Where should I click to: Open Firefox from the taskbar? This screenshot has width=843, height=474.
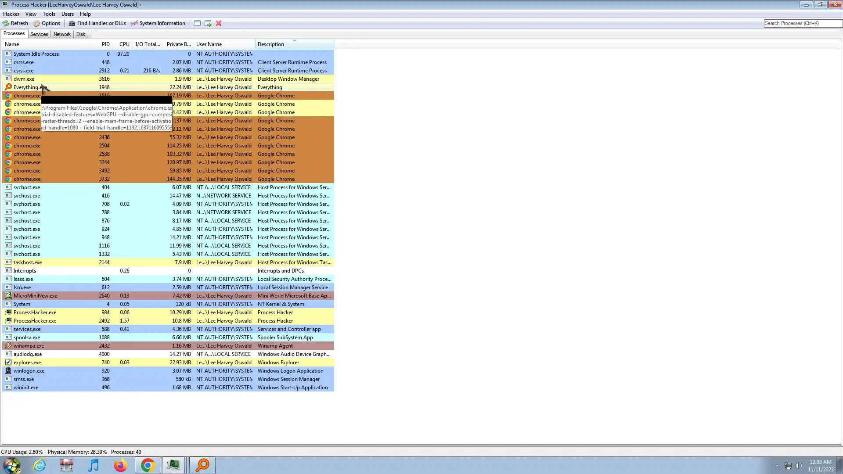pyautogui.click(x=120, y=465)
